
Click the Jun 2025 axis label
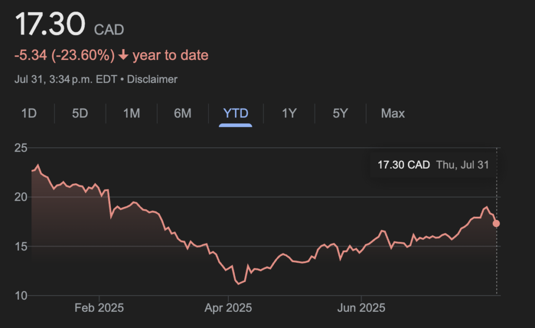[361, 308]
